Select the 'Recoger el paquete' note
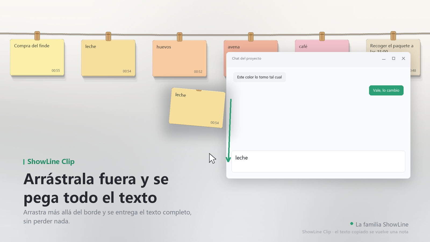430x242 pixels. click(393, 46)
